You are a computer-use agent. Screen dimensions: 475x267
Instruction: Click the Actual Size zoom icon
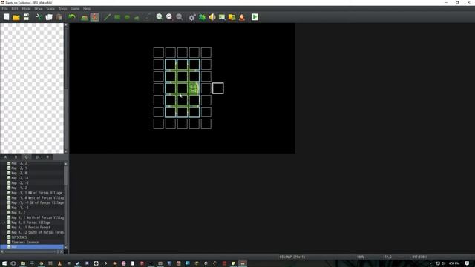pos(180,17)
